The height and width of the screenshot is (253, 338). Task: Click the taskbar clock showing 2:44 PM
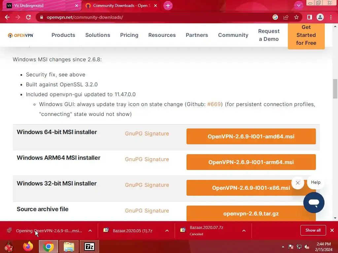pos(323,247)
